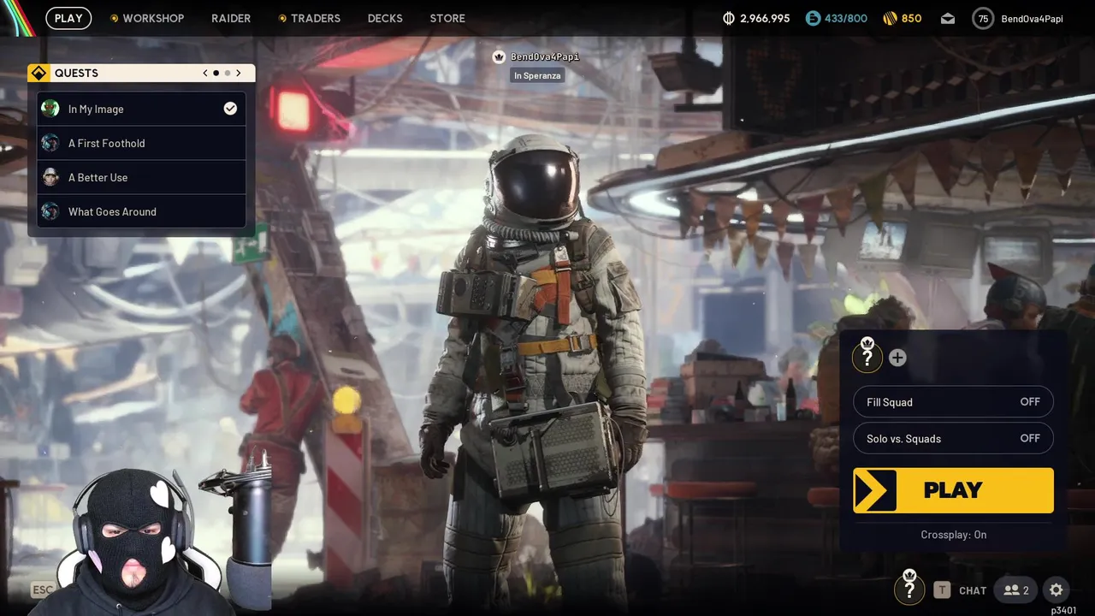Click the crown icon beside player nametag
The height and width of the screenshot is (616, 1095).
499,56
